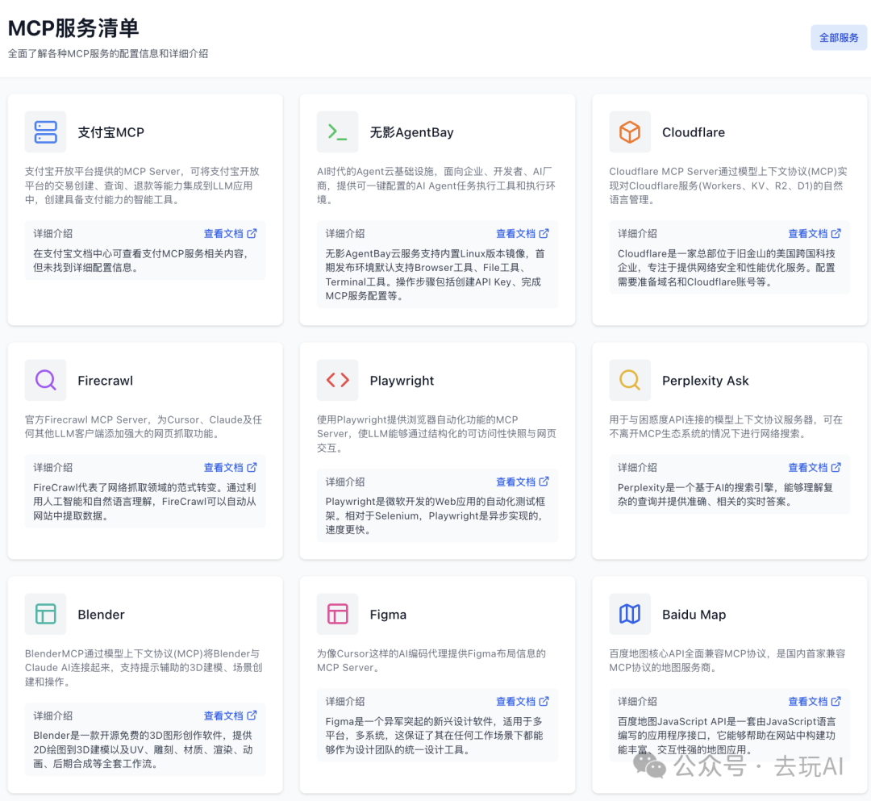Click detail text Perplexity是一个基于AI的搜索引擎
Viewport: 871px width, 801px height.
726,494
